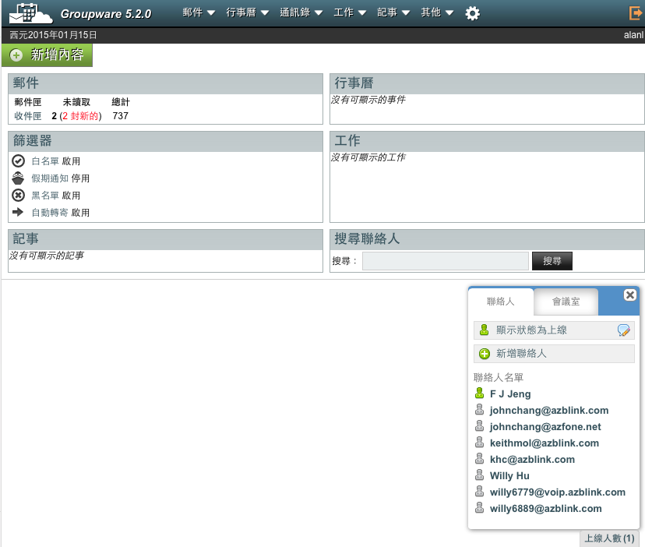The width and height of the screenshot is (645, 547).
Task: Switch to the 會議室 tab
Action: coord(566,301)
